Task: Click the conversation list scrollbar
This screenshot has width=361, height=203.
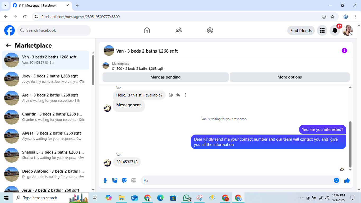Action: (93, 70)
